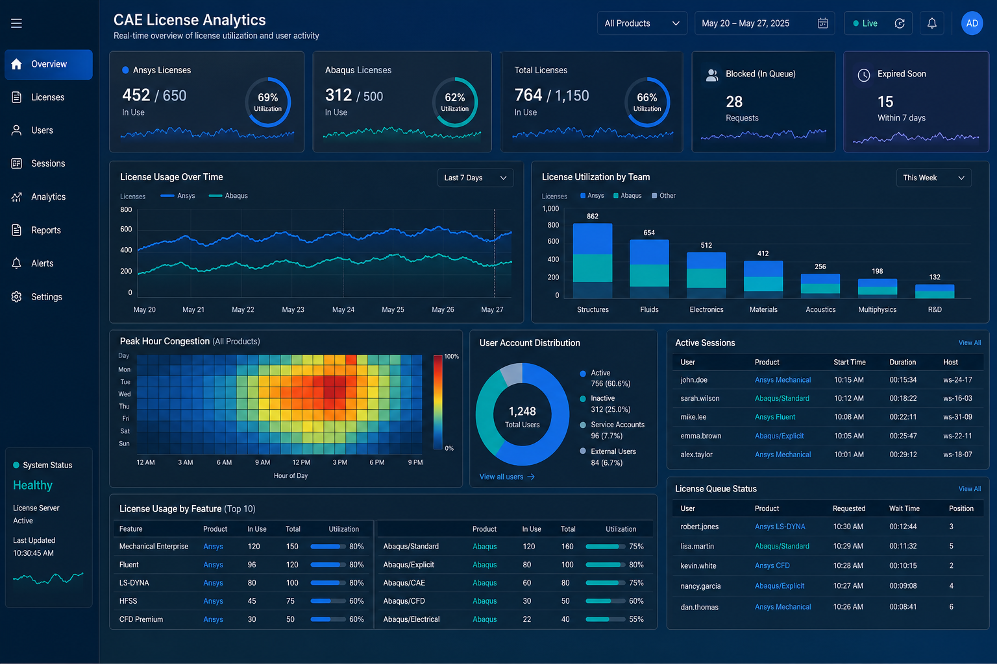
Task: Toggle Inactive users legend entry
Action: (605, 404)
